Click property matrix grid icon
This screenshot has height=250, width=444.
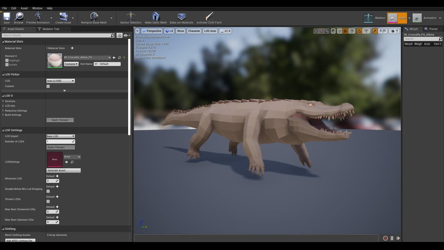(119, 35)
